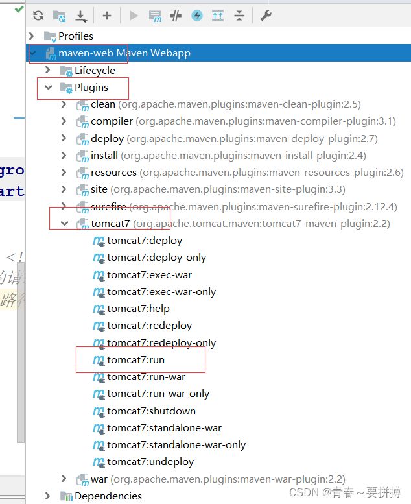The image size is (411, 504).
Task: Click the tomcat7 plugin icon
Action: click(x=82, y=224)
